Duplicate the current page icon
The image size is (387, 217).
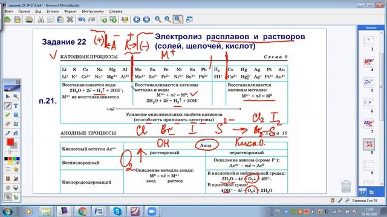point(113,19)
